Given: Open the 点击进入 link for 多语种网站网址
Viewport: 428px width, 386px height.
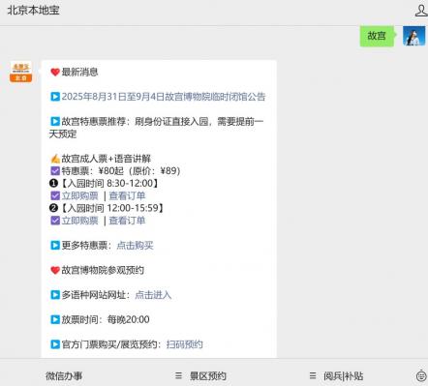Looking at the screenshot, I should pyautogui.click(x=153, y=295).
